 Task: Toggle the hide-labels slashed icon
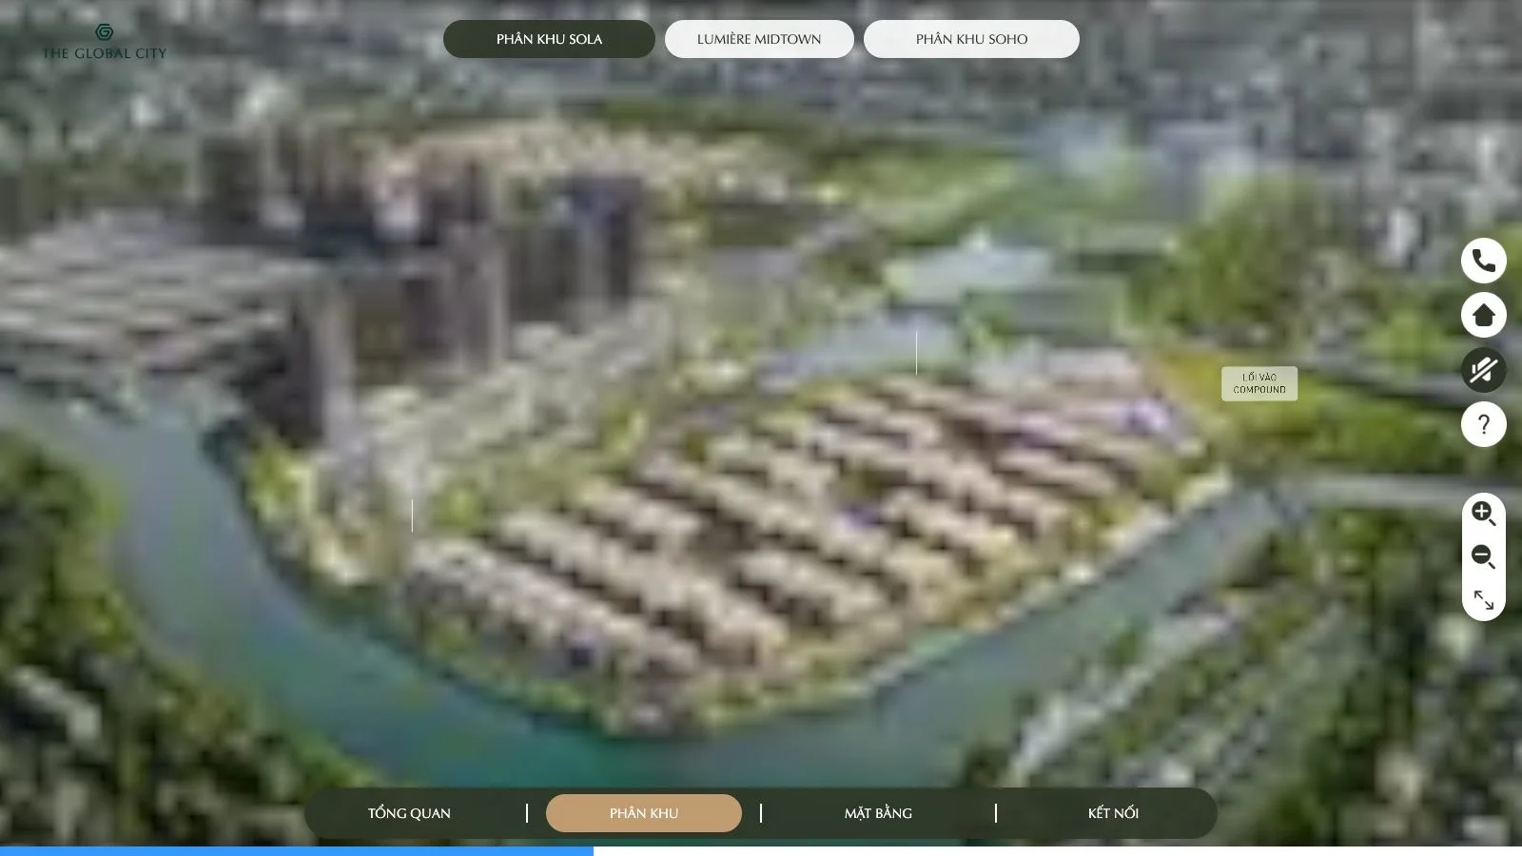[x=1483, y=370]
